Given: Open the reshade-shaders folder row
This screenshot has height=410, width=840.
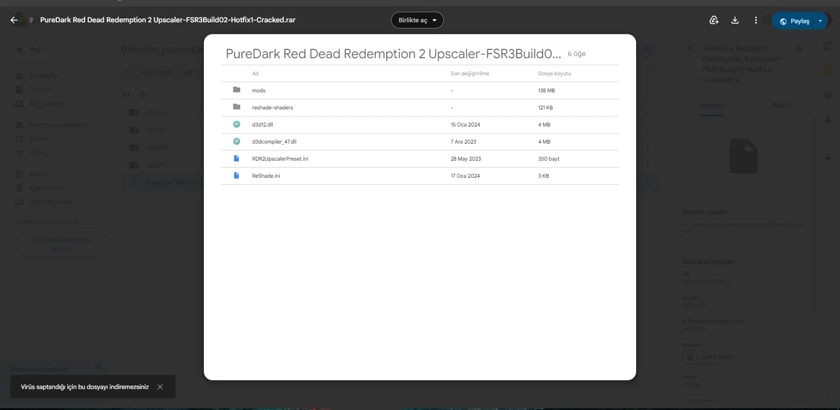Looking at the screenshot, I should point(420,108).
